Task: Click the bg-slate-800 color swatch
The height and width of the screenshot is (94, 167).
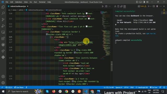Action: [x=77, y=50]
